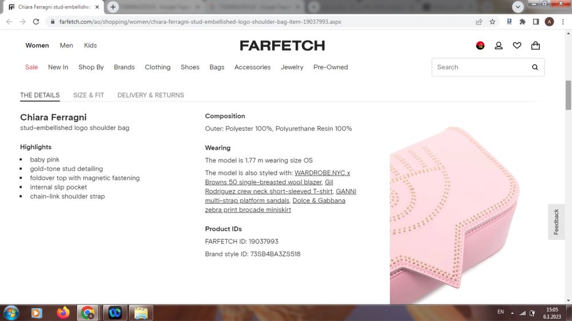Expand the tab search dropdown arrow
572x321 pixels.
(x=518, y=6)
